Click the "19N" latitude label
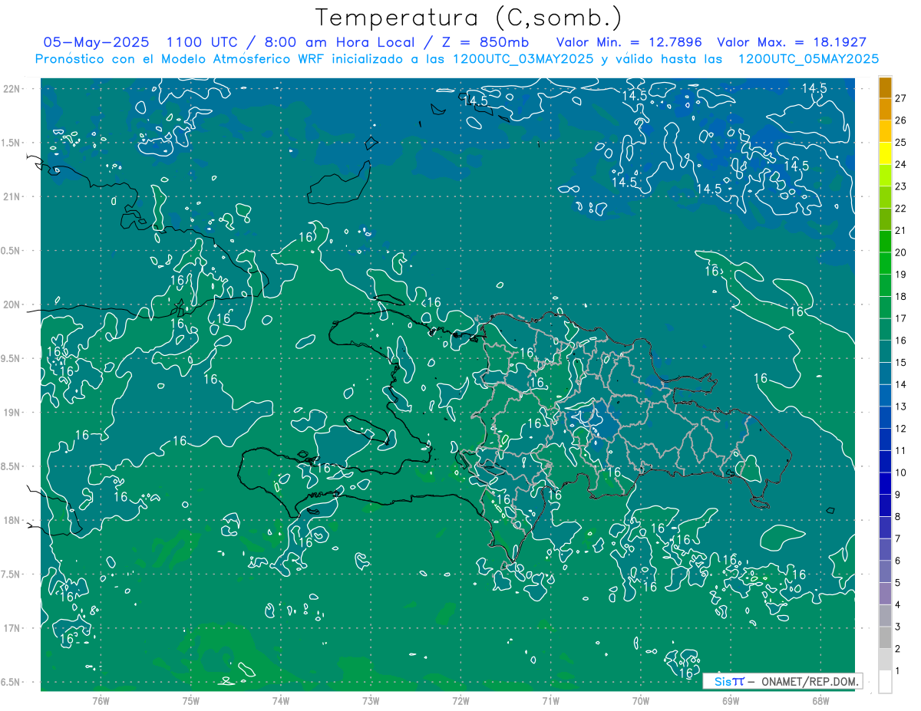The height and width of the screenshot is (711, 921). point(12,412)
